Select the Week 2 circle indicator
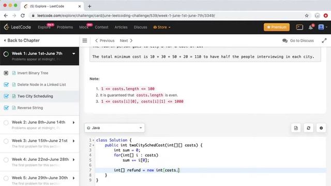The width and height of the screenshot is (331, 186). 6,122
